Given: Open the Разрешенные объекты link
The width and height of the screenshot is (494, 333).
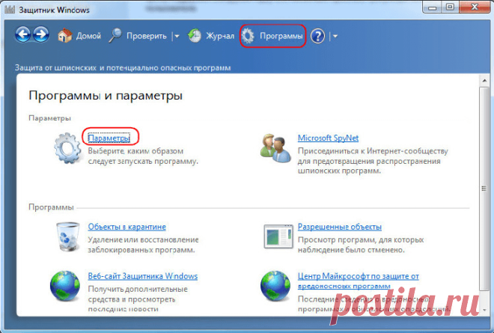Looking at the screenshot, I should click(x=340, y=227).
